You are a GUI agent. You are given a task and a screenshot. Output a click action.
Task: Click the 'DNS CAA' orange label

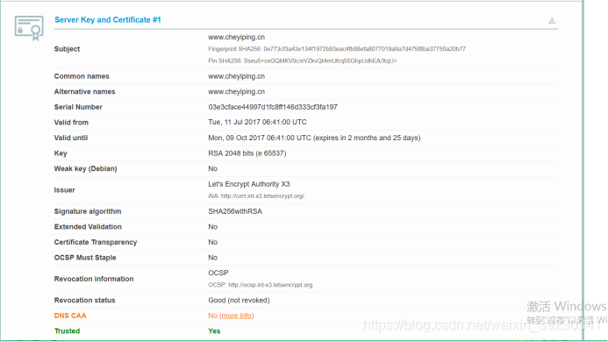pyautogui.click(x=70, y=316)
